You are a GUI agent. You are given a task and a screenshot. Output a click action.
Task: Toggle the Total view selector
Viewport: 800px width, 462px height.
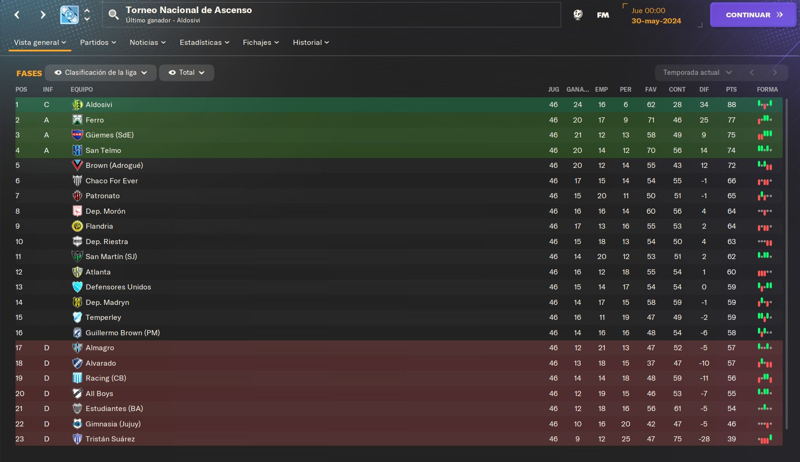pos(187,72)
